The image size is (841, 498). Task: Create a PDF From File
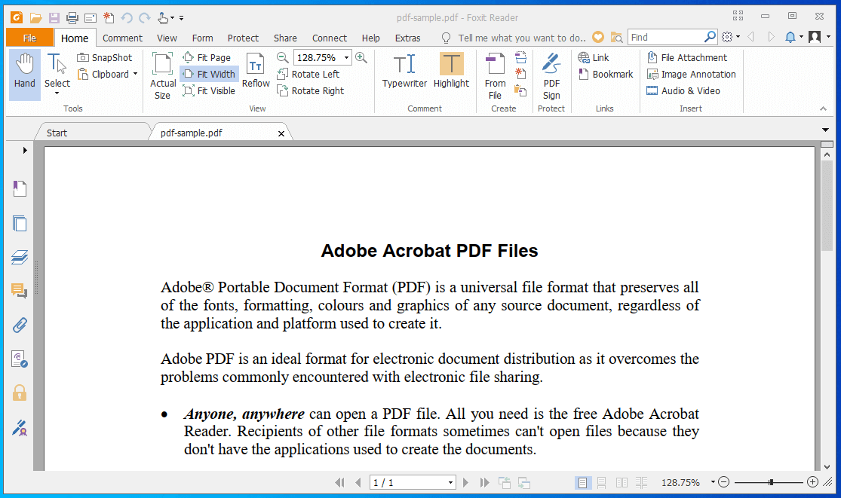pos(495,73)
